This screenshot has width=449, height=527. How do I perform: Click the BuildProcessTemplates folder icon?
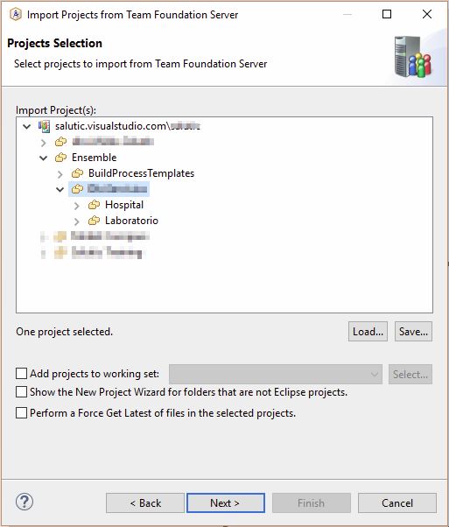[77, 173]
